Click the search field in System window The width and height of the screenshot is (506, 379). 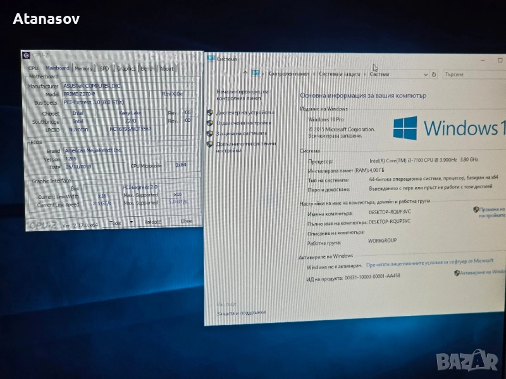pos(471,75)
